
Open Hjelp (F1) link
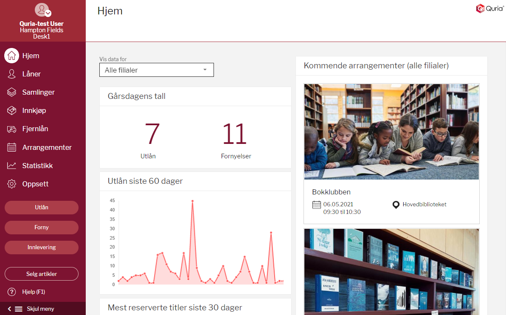pos(34,292)
